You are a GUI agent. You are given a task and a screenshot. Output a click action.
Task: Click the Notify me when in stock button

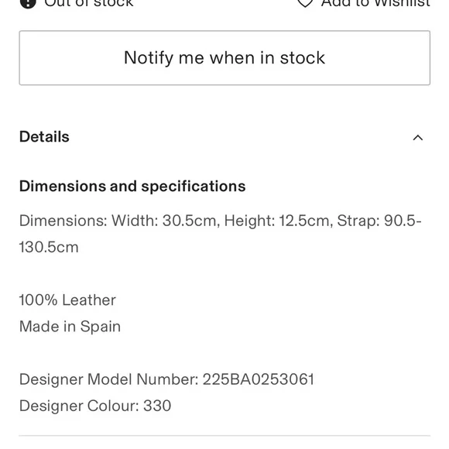(x=224, y=58)
